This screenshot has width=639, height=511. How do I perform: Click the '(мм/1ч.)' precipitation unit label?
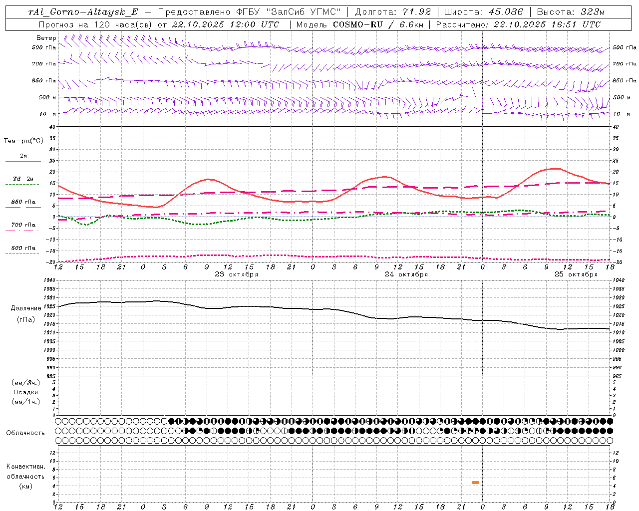pyautogui.click(x=26, y=402)
